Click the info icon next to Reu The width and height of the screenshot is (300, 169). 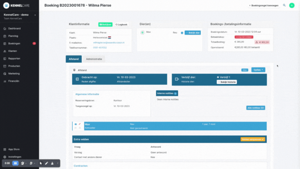[182, 33]
